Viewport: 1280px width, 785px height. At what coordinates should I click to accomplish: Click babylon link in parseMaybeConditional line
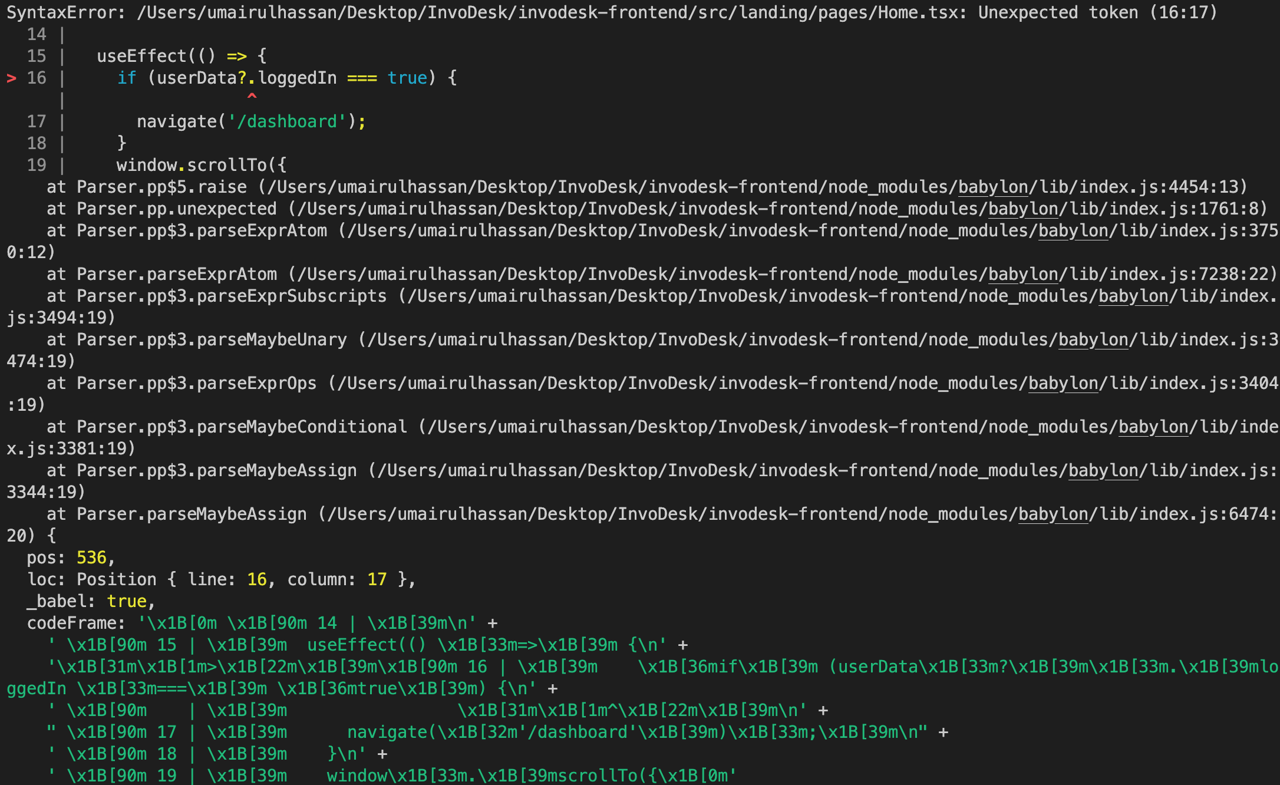[x=1153, y=427]
